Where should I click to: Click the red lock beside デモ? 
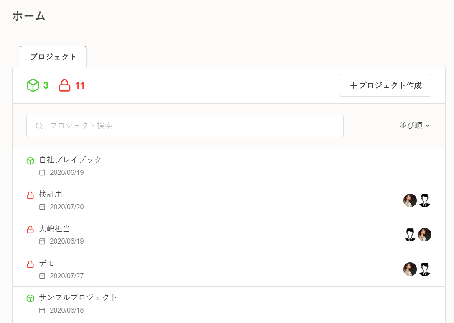30,264
